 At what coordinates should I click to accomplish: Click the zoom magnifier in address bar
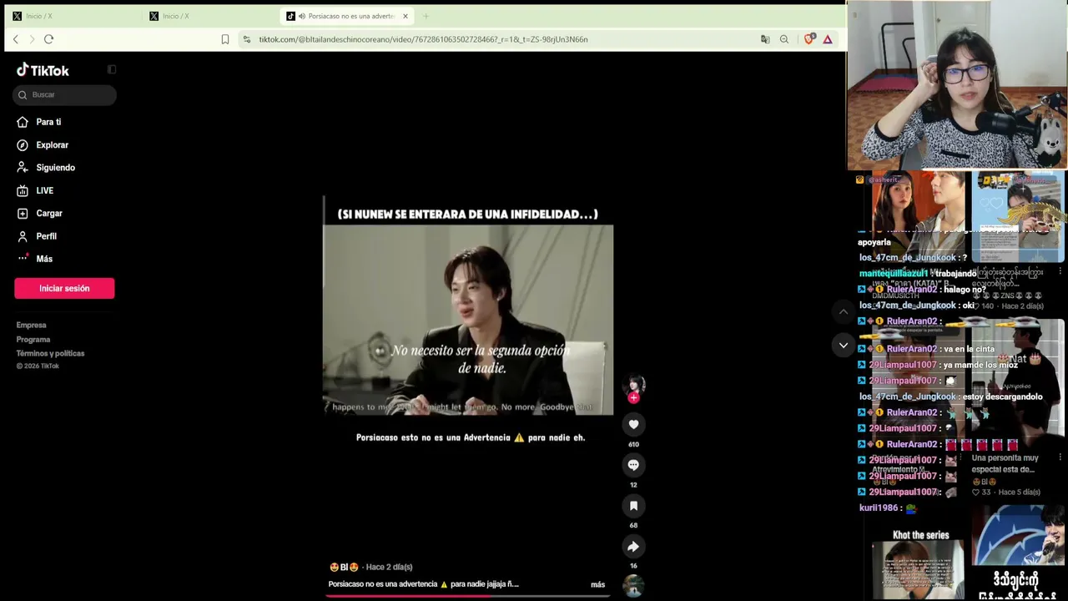(x=784, y=39)
